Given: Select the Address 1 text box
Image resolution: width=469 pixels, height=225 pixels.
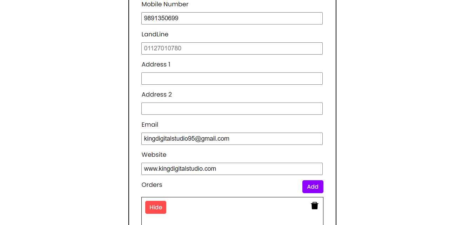Looking at the screenshot, I should point(232,78).
